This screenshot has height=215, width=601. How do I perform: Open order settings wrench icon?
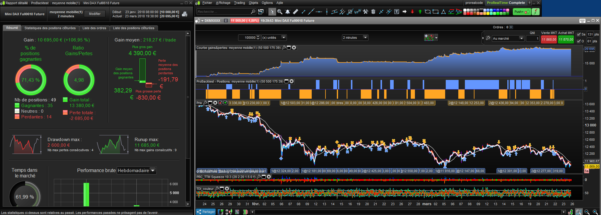click(x=488, y=38)
